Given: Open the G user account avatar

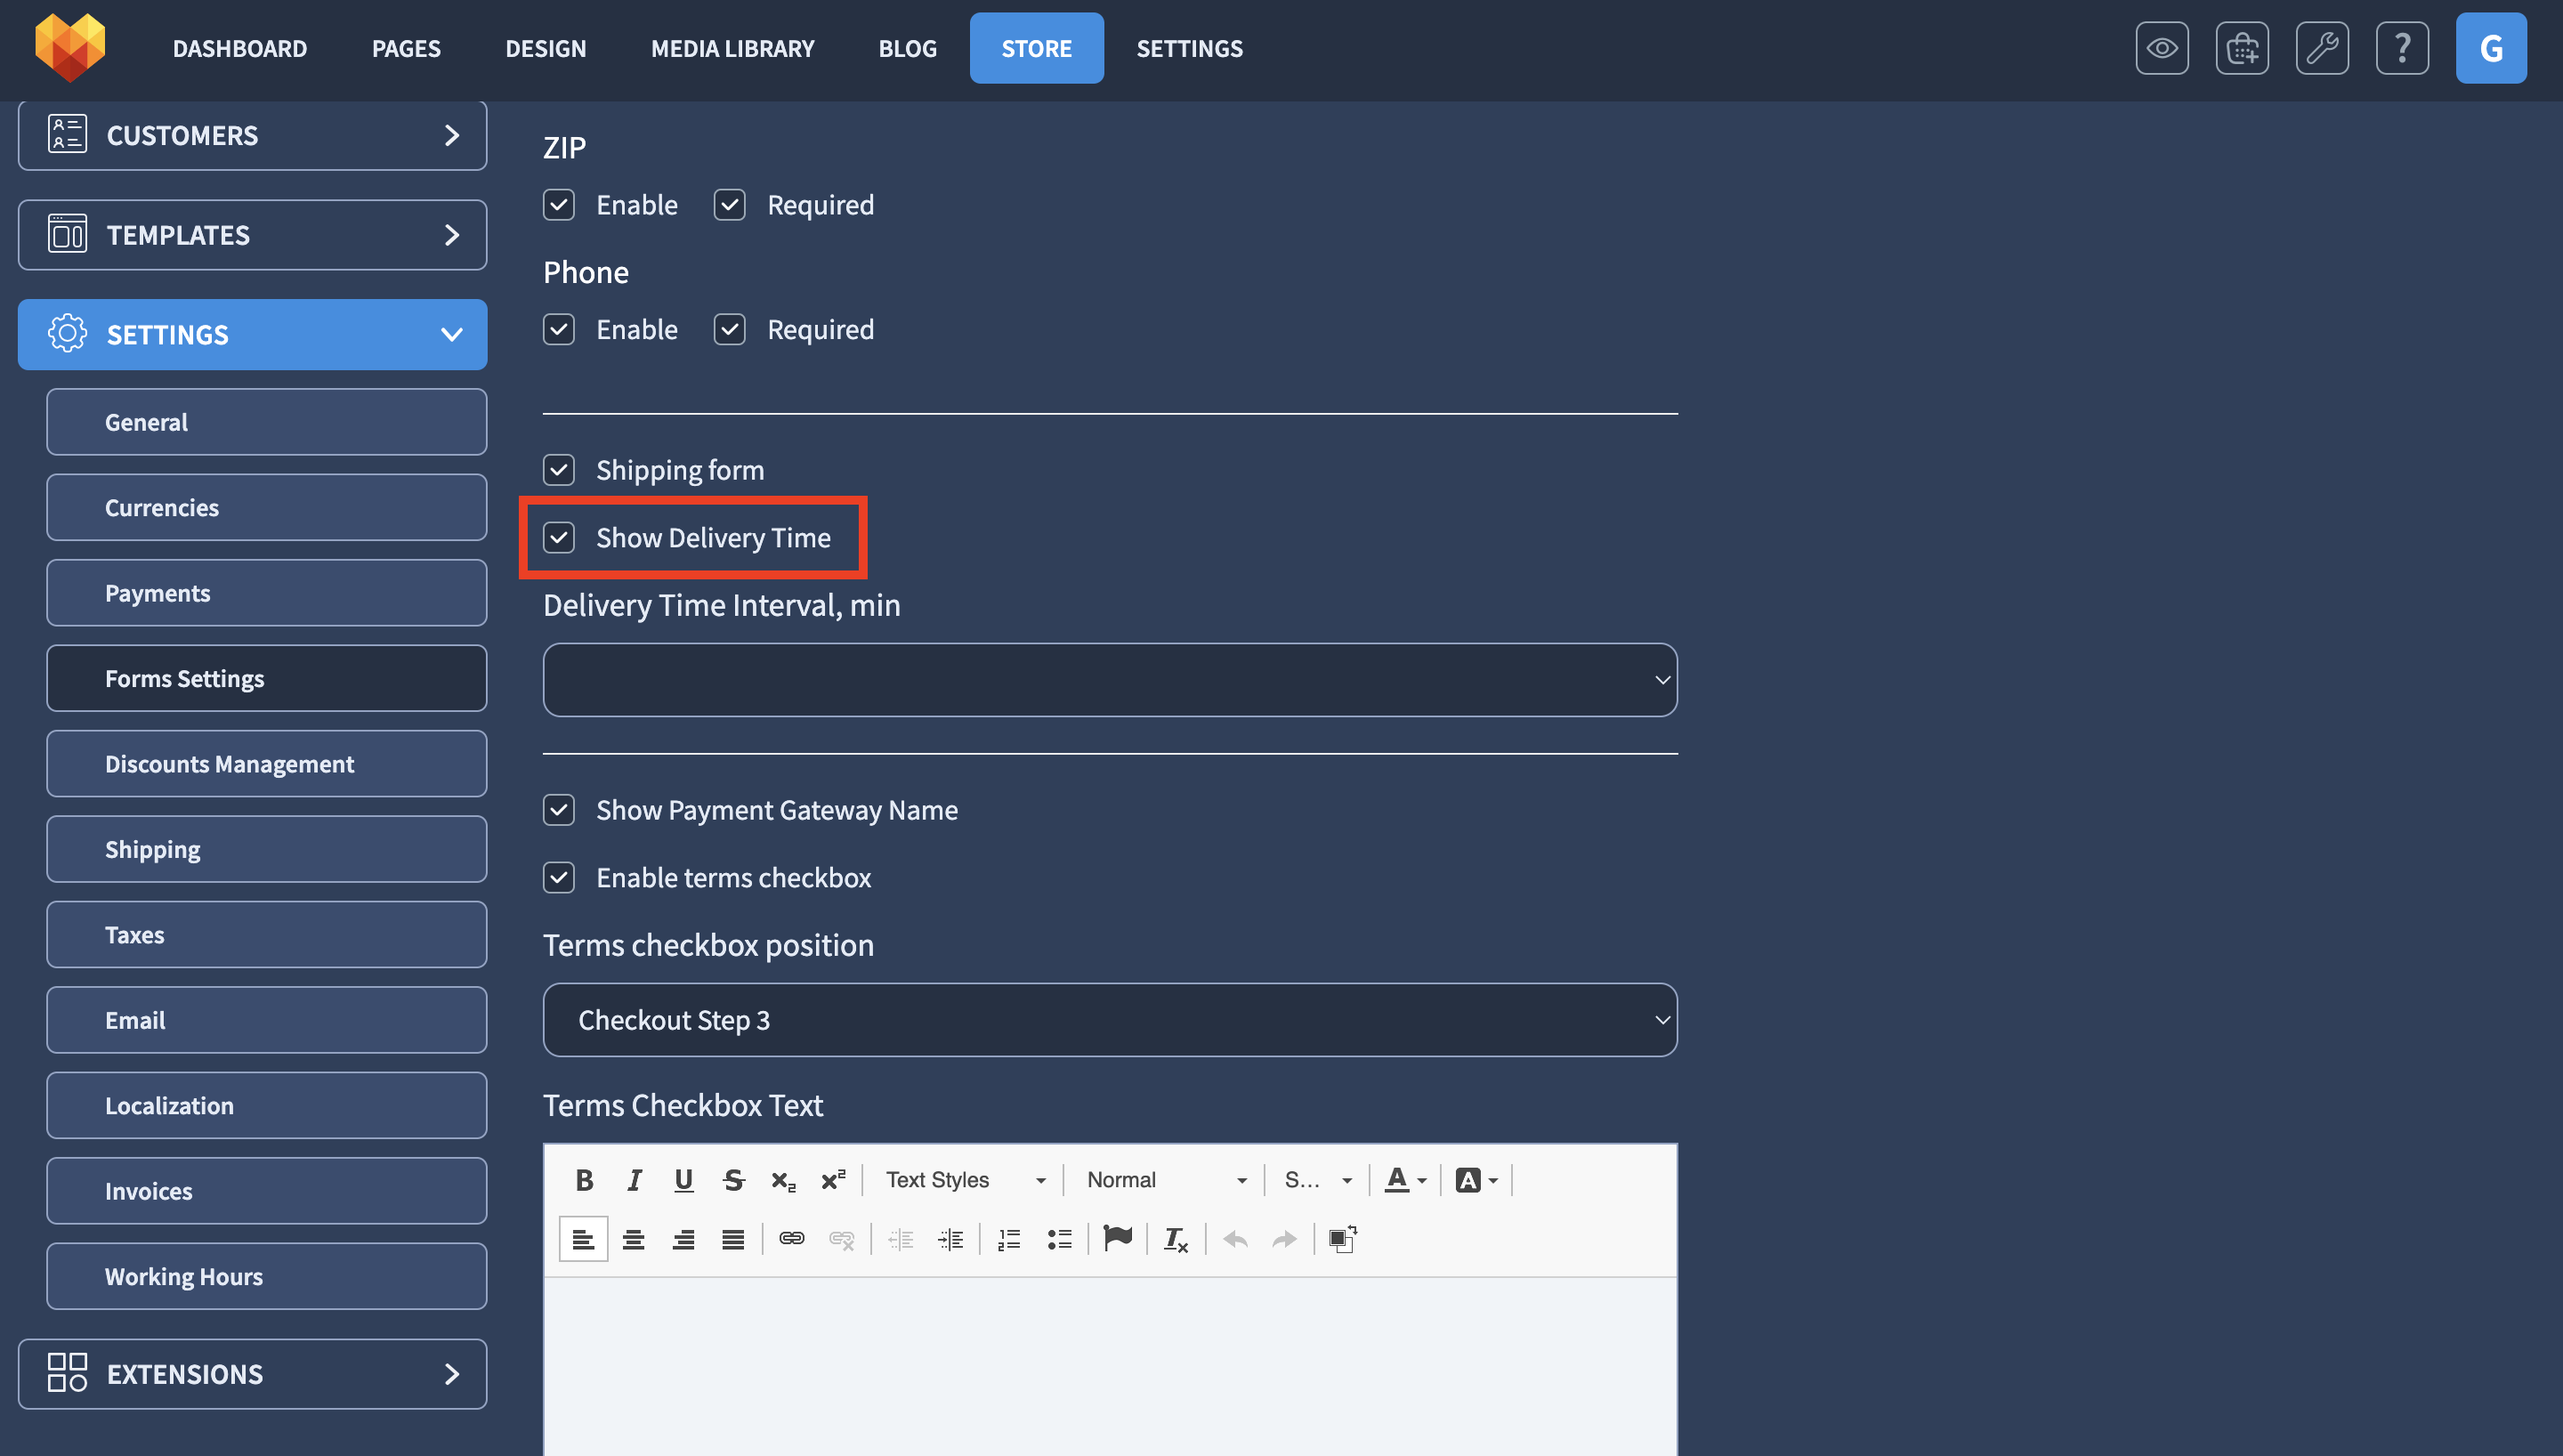Looking at the screenshot, I should pyautogui.click(x=2491, y=48).
